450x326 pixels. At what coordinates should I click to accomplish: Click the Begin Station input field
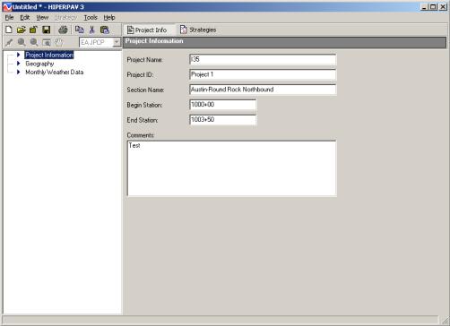(x=223, y=105)
